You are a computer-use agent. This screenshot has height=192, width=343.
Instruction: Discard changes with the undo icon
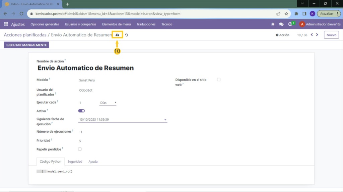(x=127, y=35)
